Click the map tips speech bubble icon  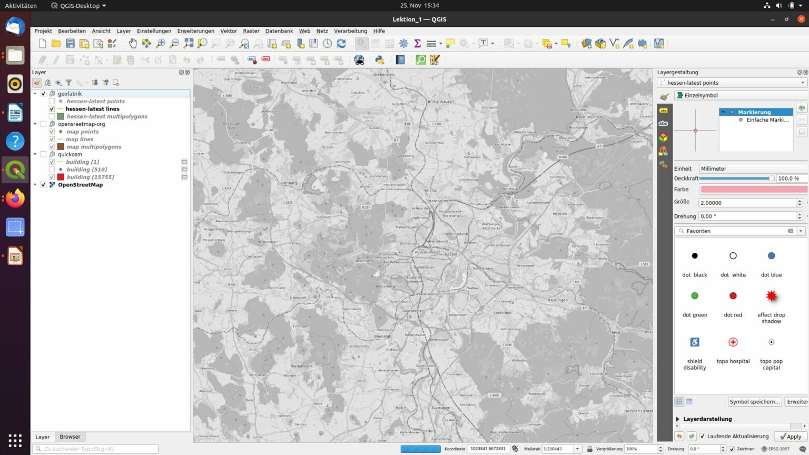pos(450,44)
